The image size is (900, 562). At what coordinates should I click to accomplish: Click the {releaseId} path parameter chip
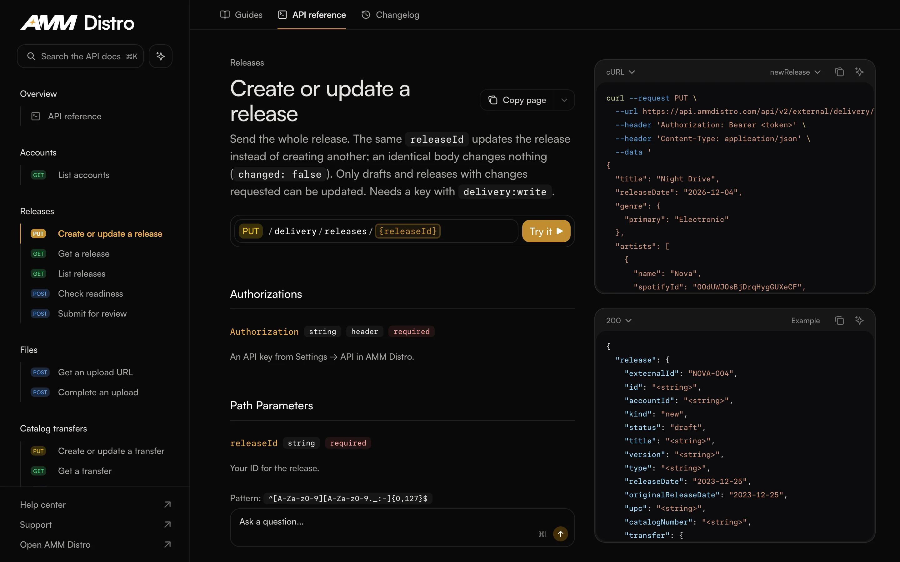click(x=407, y=231)
